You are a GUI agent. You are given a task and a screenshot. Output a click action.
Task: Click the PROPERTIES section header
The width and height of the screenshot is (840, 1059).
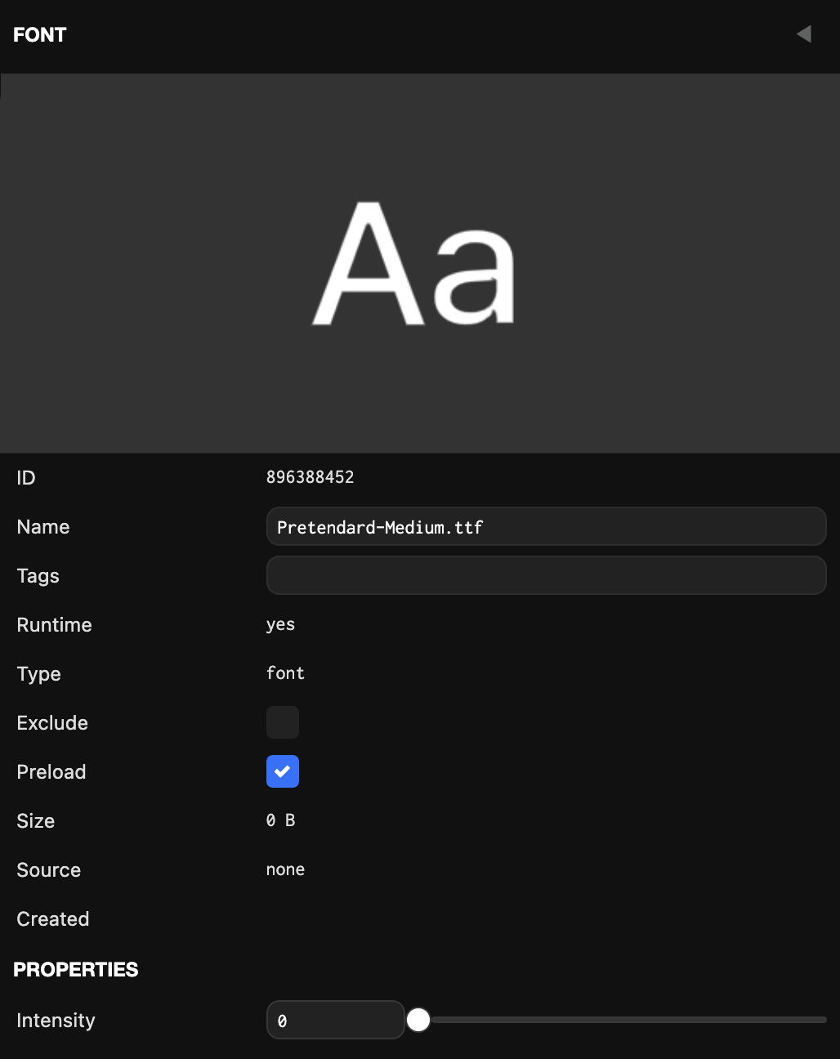(75, 970)
